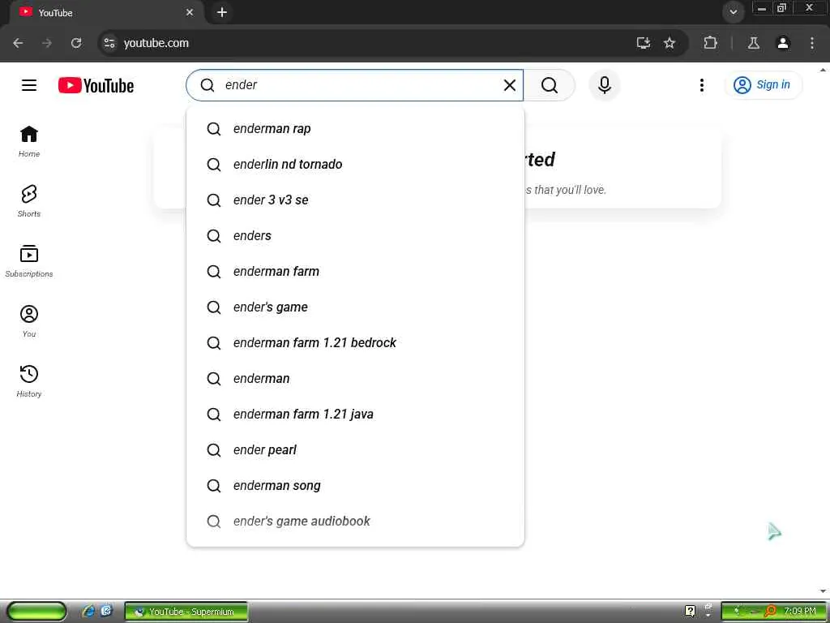Click the orange magnifier tray icon

click(771, 611)
